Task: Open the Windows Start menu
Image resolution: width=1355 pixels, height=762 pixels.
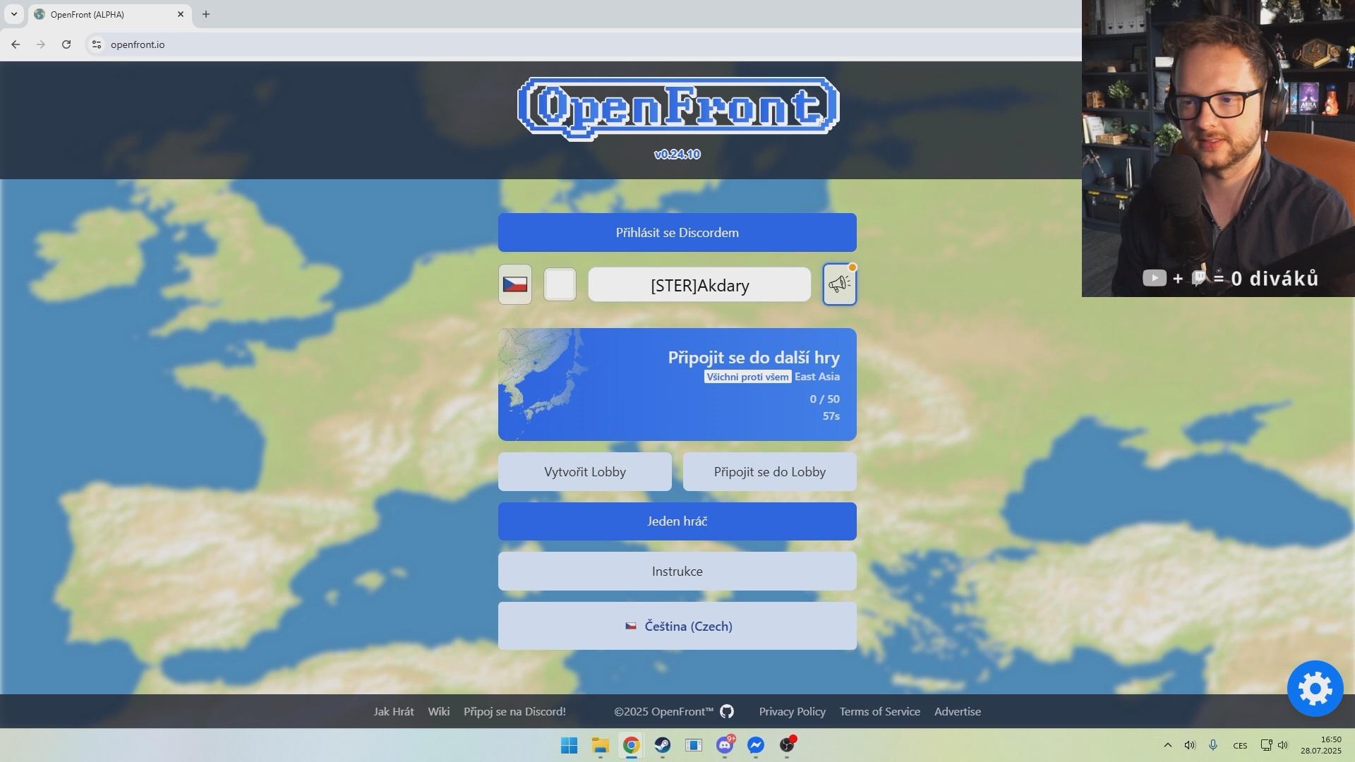Action: [569, 745]
